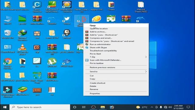Open the network globe tray icon
Image resolution: width=195 pixels, height=110 pixels.
tap(165, 107)
